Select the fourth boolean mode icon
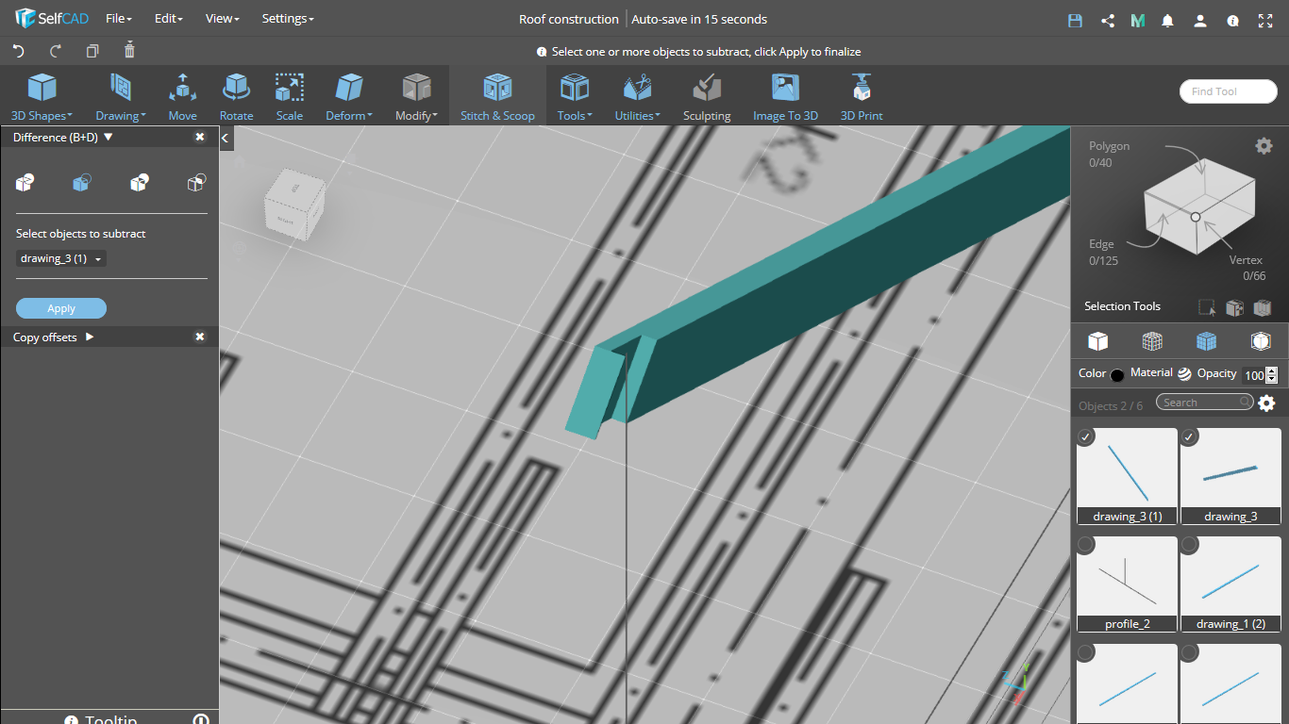This screenshot has height=724, width=1289. click(196, 183)
